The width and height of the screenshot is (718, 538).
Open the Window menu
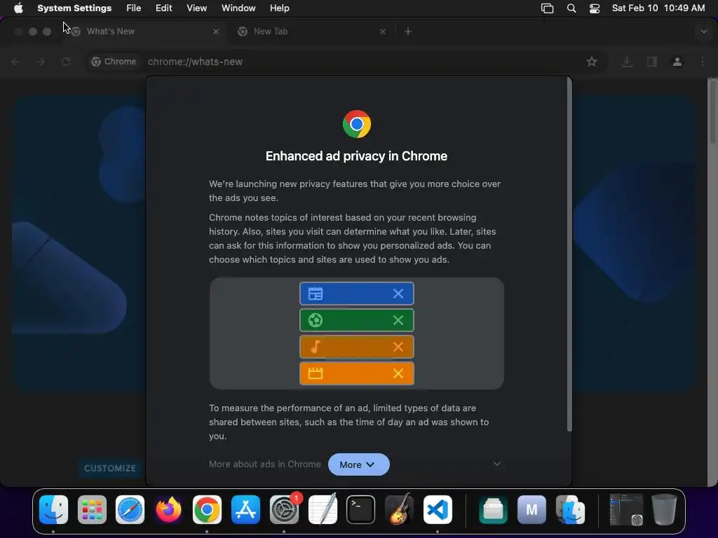coord(238,8)
